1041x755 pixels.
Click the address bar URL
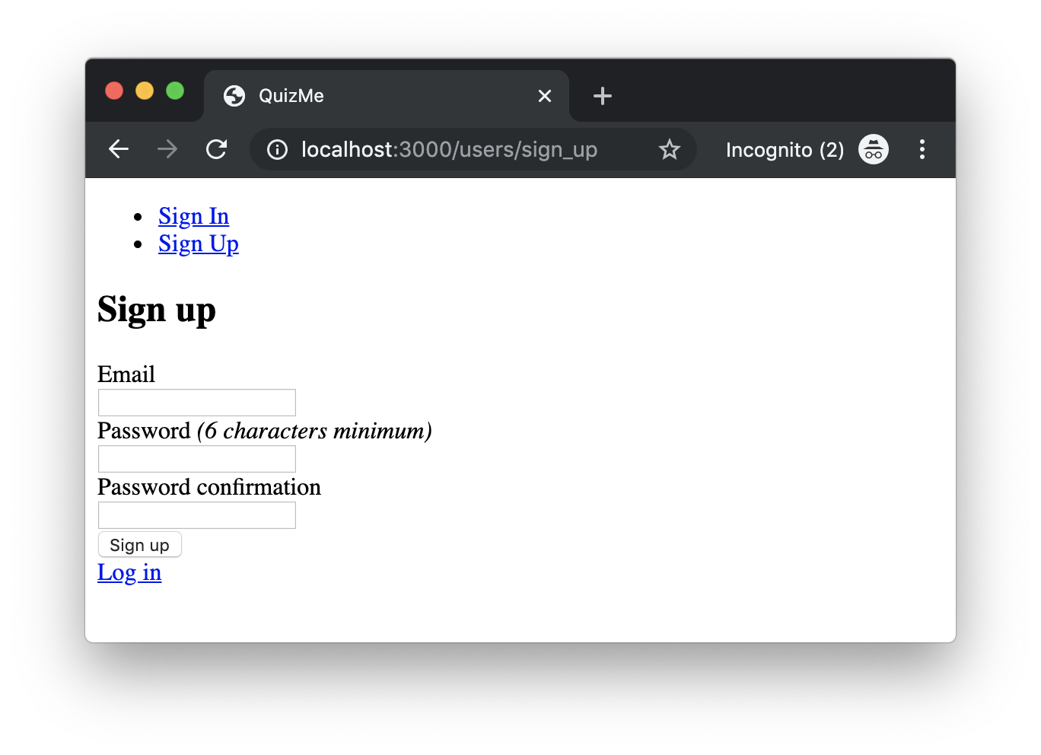coord(449,150)
